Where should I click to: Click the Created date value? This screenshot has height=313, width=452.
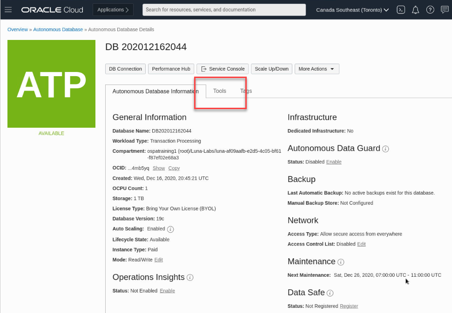(x=171, y=178)
